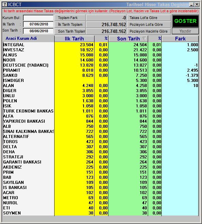Click the Toplam Fark label button
The width and height of the screenshot is (202, 224).
[70, 18]
